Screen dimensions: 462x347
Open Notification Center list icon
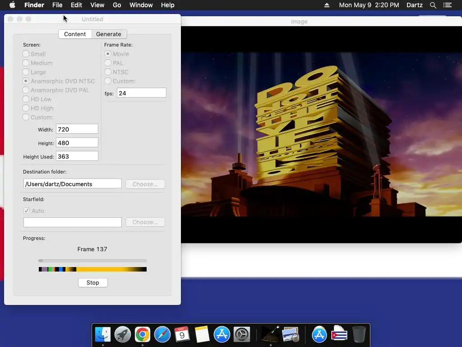point(448,5)
